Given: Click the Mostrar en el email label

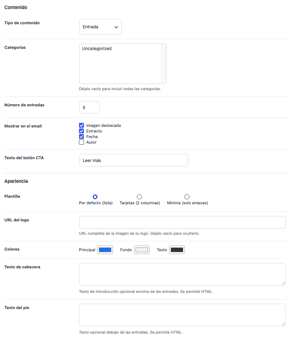Looking at the screenshot, I should (23, 126).
